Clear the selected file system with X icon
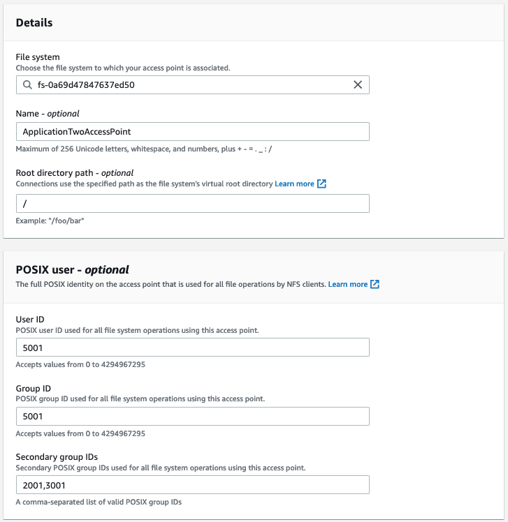508x522 pixels. [358, 85]
